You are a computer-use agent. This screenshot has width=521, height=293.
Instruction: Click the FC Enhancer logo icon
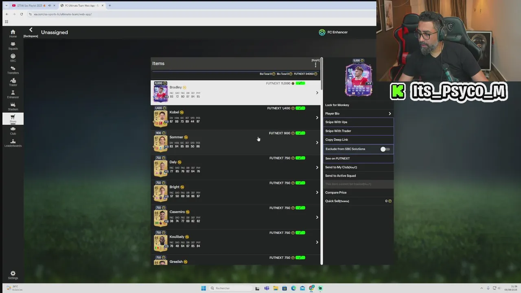click(322, 32)
